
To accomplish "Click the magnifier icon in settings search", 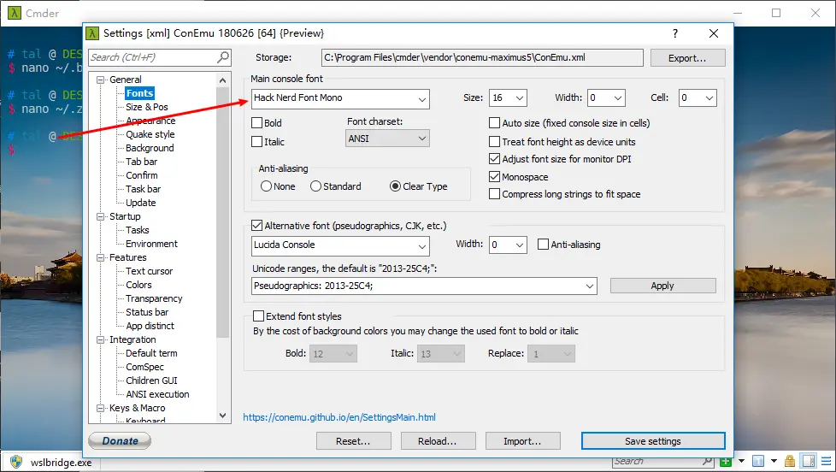I will [223, 57].
